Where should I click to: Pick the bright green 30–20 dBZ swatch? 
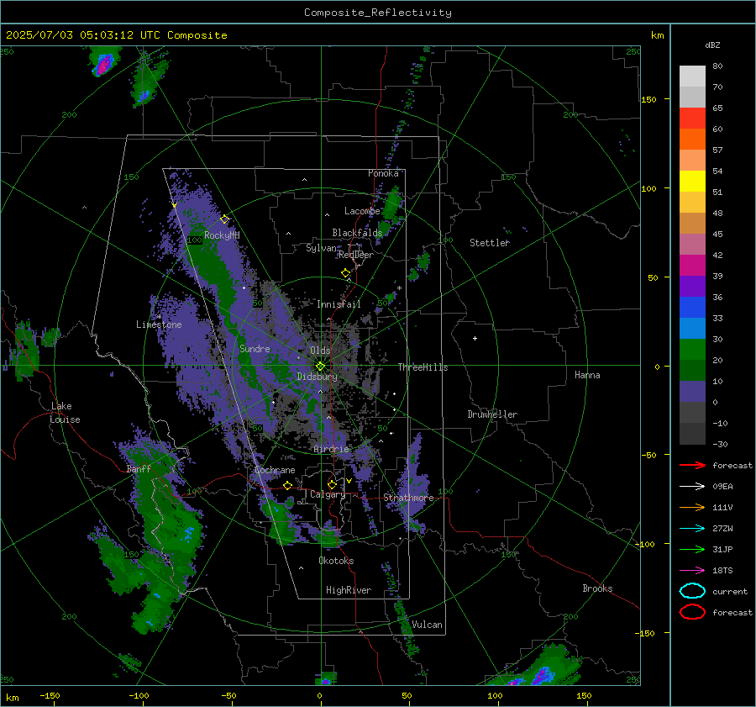point(692,350)
